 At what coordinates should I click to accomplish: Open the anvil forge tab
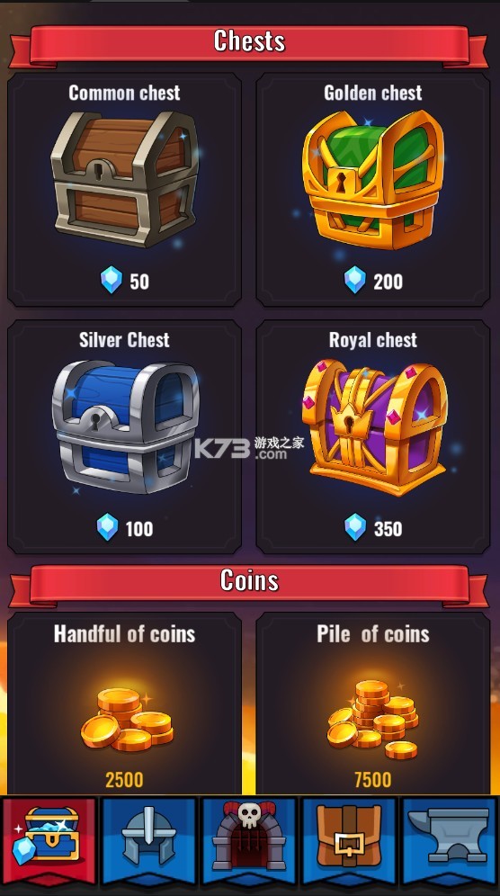coord(449,840)
